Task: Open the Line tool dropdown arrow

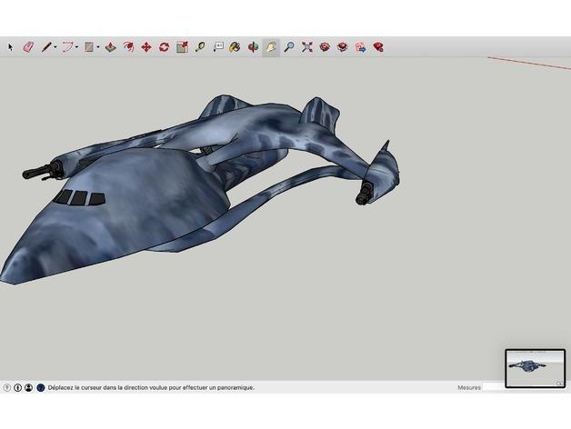Action: (55, 46)
